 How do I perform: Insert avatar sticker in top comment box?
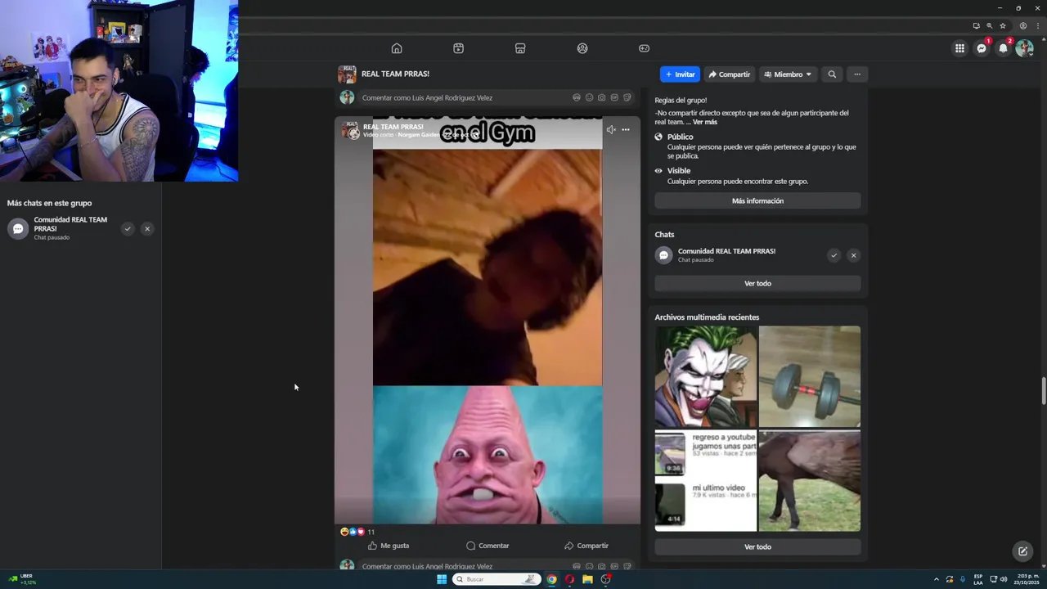(x=577, y=97)
